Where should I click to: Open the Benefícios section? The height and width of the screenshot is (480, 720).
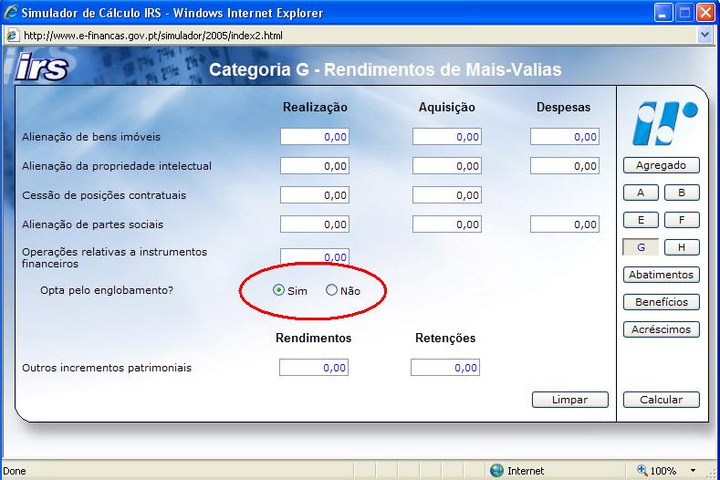coord(662,302)
